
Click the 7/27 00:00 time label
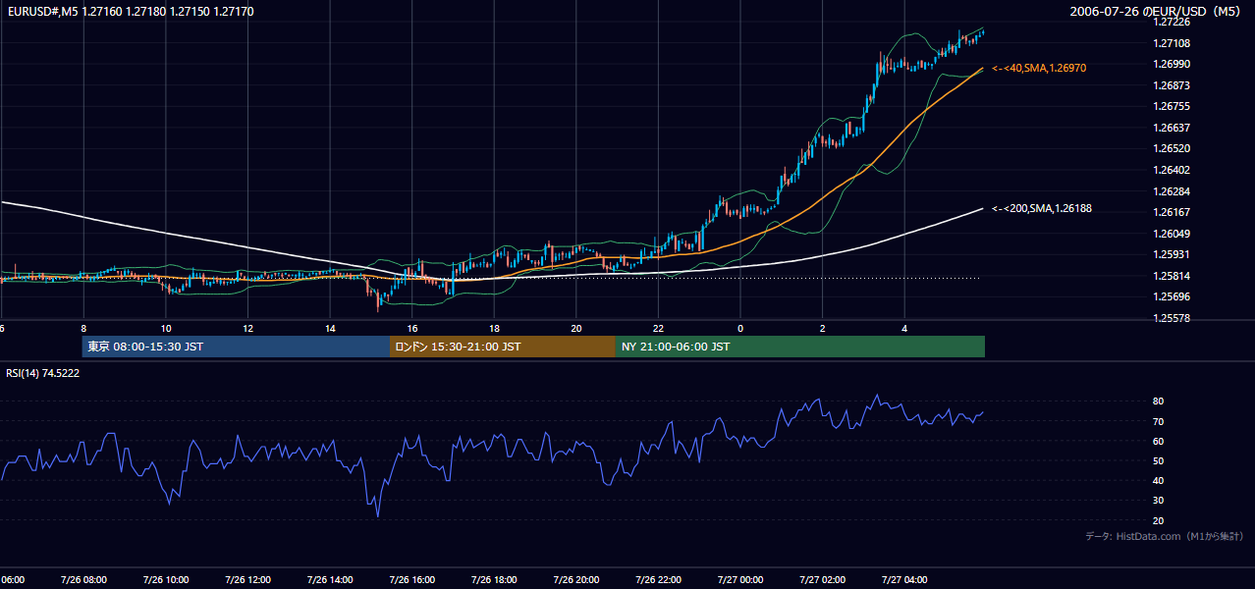pos(739,579)
